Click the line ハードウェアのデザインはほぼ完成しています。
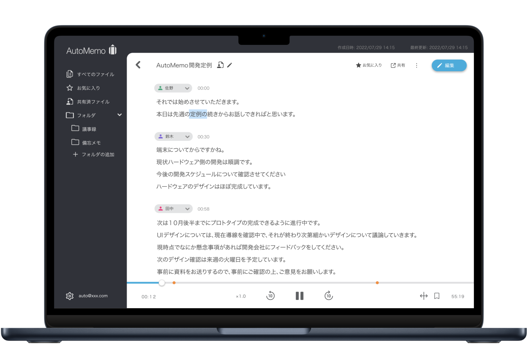 coord(214,187)
